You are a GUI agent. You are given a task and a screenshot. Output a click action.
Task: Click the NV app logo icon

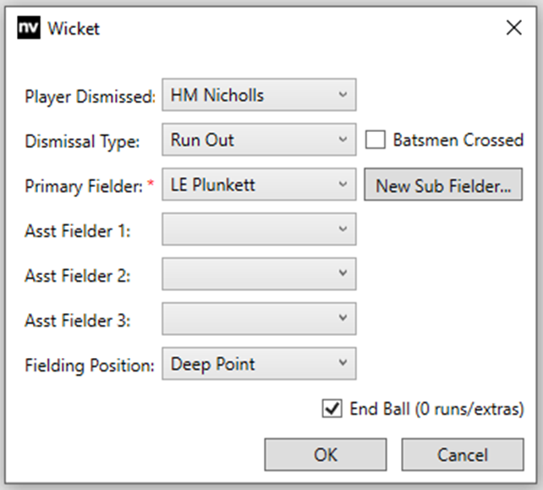[29, 29]
